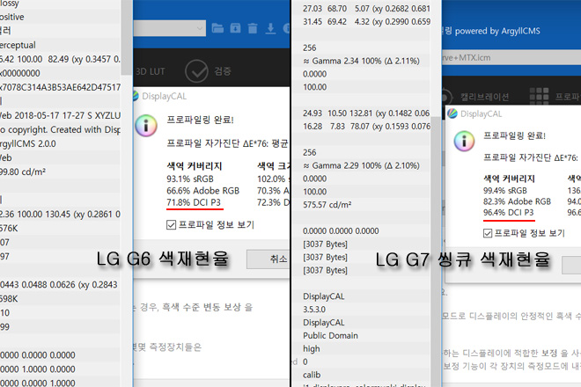The height and width of the screenshot is (387, 581).
Task: Select the '93.1% sRGB' coverage value
Action: coord(190,179)
